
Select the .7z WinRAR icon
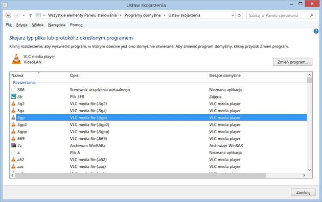[x=13, y=145]
